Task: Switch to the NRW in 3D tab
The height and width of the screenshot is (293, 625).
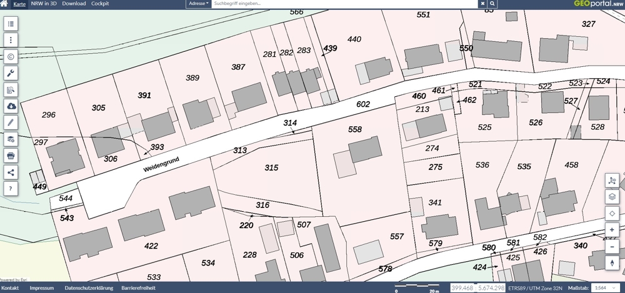Action: 44,4
